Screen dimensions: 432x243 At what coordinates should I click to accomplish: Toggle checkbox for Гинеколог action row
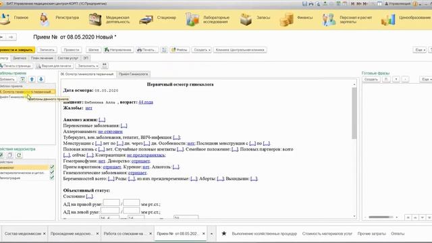52,167
